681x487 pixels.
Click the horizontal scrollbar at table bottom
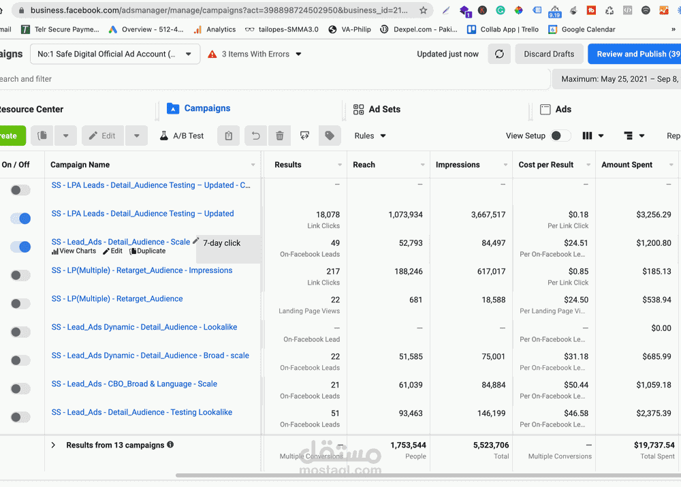[428, 475]
